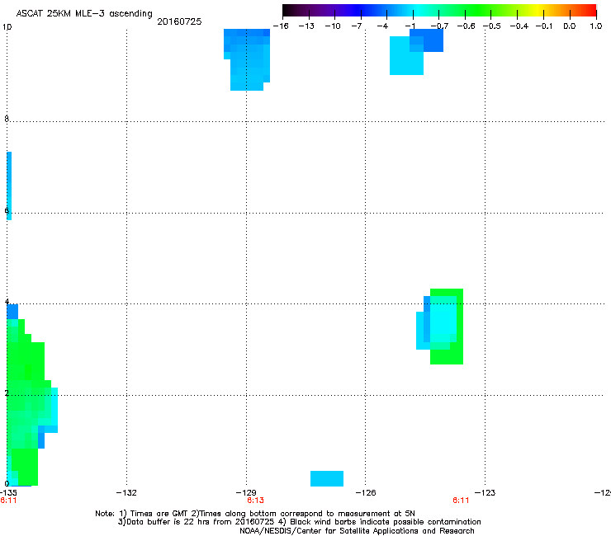Click the light-blue data square under the -1 scale label

(x=406, y=56)
